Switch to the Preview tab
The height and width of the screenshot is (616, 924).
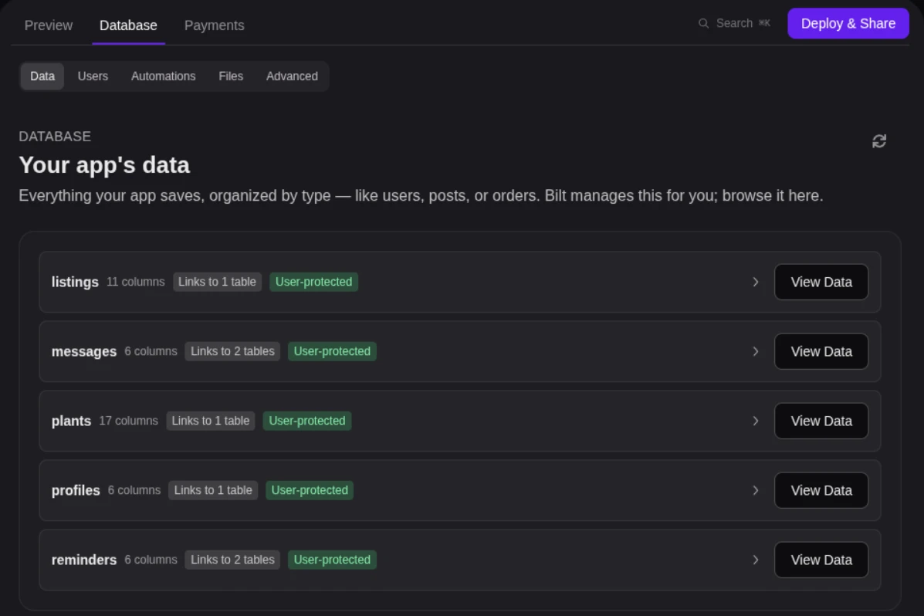(x=49, y=25)
